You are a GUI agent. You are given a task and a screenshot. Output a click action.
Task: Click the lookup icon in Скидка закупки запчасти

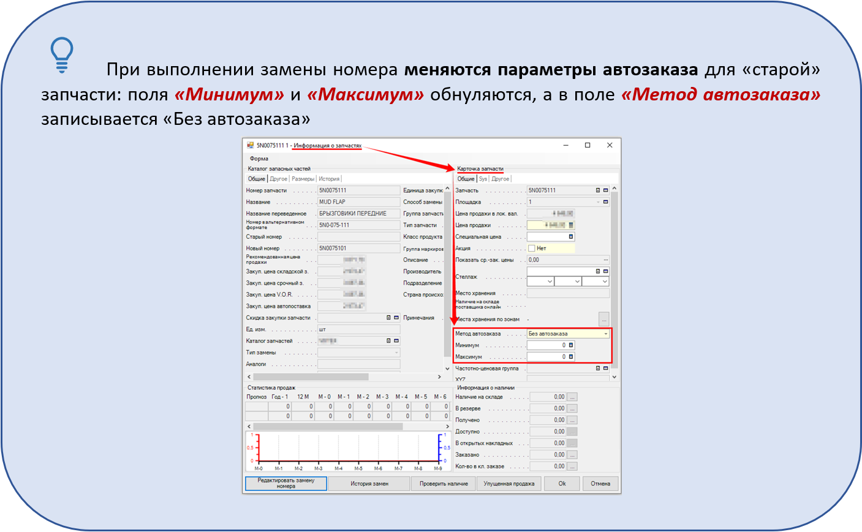coord(388,318)
